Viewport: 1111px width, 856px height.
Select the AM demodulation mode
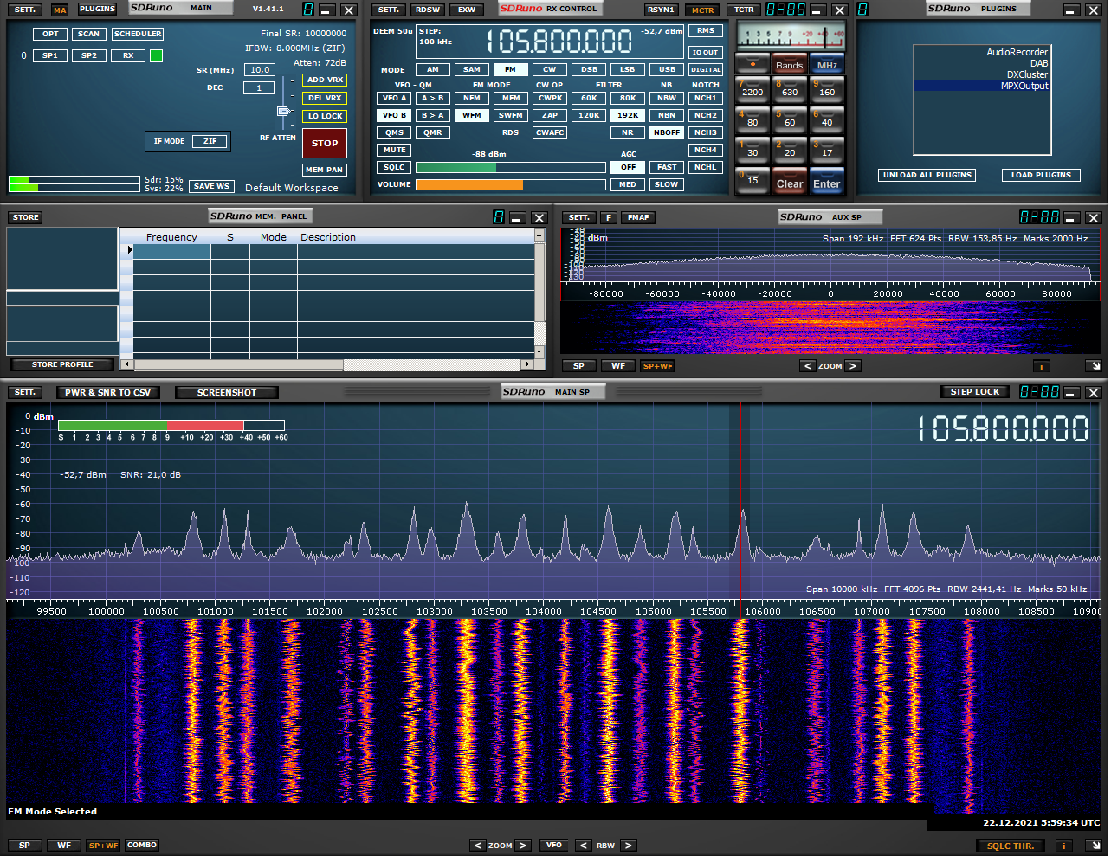pos(432,69)
